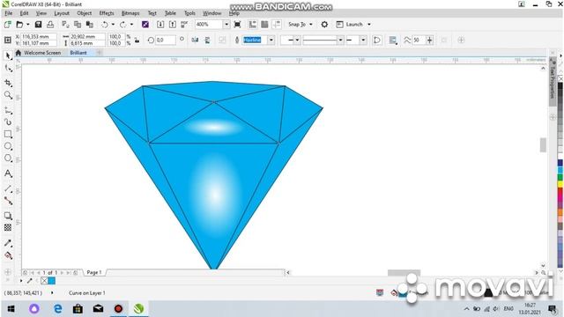This screenshot has width=564, height=317.
Task: Click the Full-Screen Preview icon
Action: coord(237,25)
